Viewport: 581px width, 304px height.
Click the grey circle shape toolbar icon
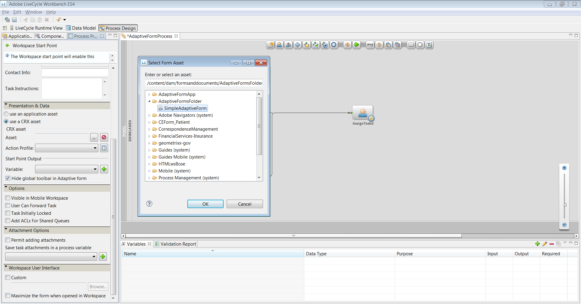[420, 45]
